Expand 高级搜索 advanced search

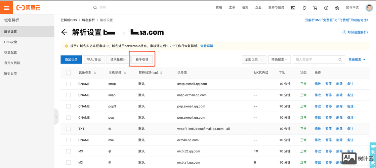357,60
